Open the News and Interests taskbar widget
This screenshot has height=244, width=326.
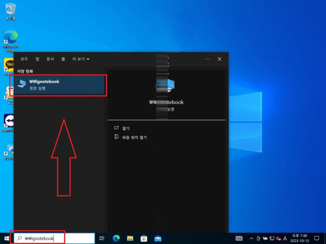coord(239,238)
